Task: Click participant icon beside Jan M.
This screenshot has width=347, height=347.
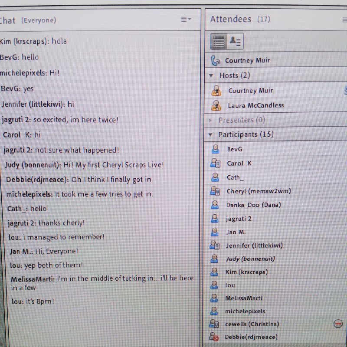Action: 214,232
